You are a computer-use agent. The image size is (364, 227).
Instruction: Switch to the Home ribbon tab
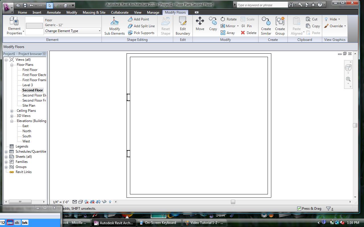(22, 12)
